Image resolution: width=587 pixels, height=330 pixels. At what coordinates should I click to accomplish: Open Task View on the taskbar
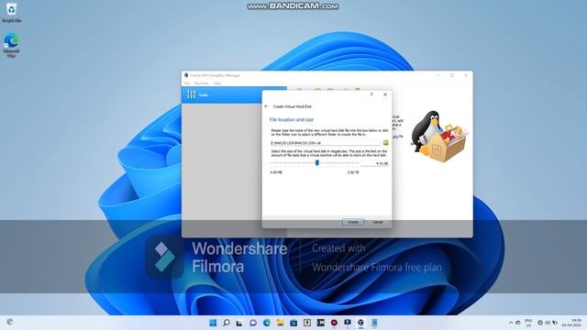[239, 323]
